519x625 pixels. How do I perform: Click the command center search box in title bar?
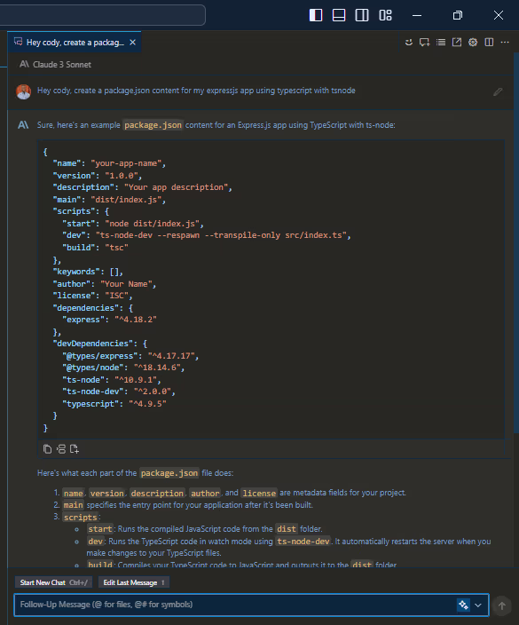102,15
